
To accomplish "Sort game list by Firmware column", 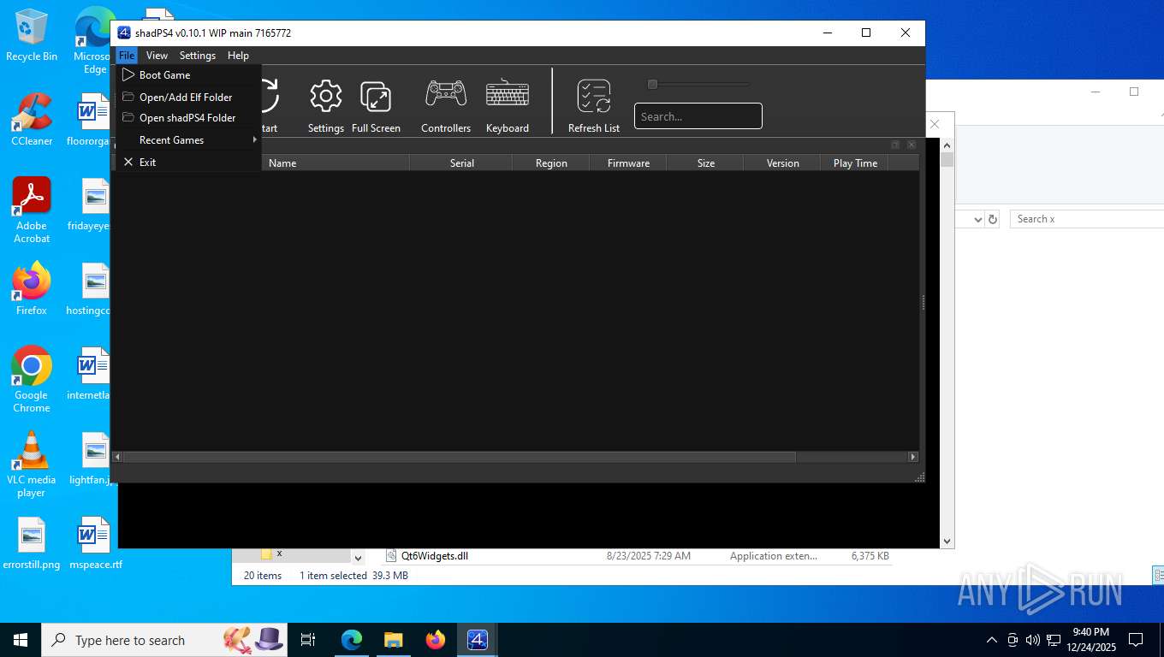I will click(628, 163).
